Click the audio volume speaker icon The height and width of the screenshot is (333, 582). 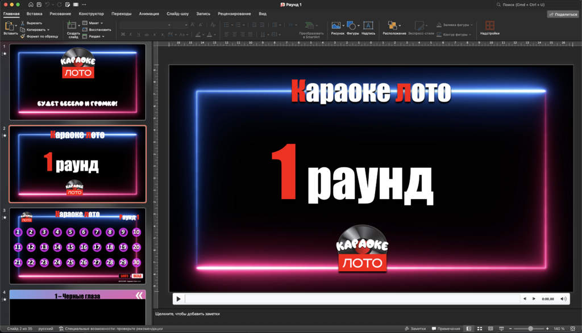563,299
